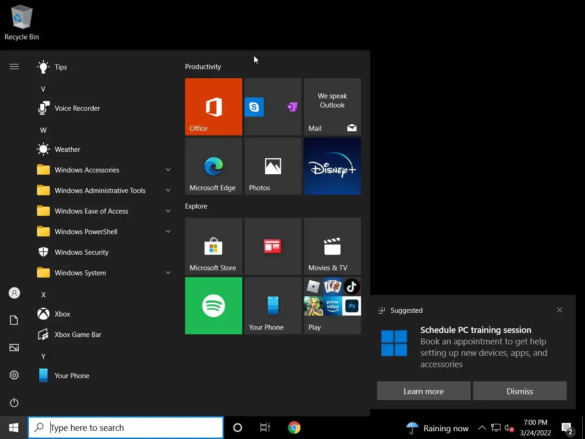Open the Your Phone tile
The height and width of the screenshot is (439, 585).
click(273, 305)
